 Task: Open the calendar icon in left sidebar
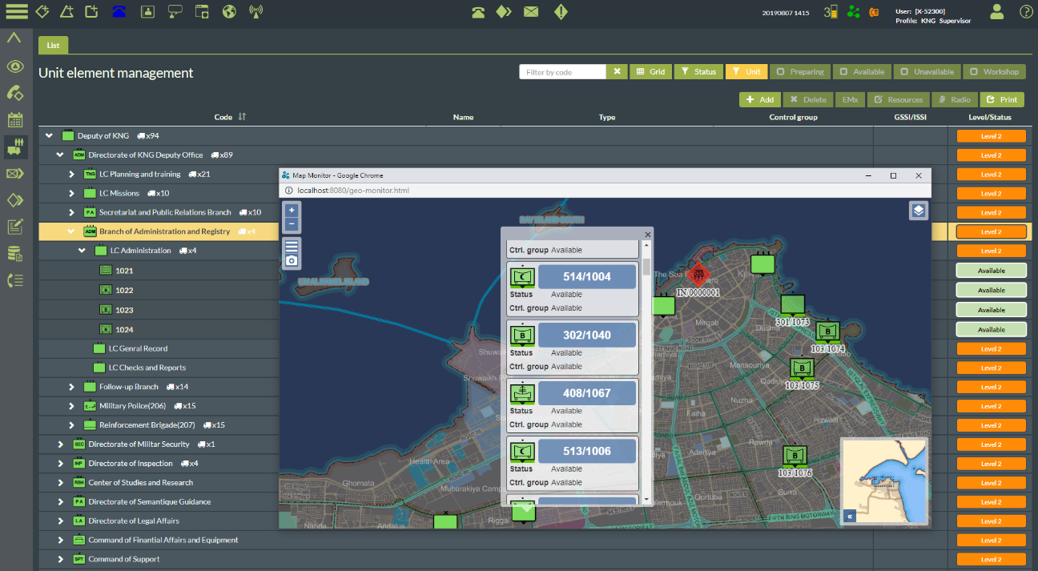point(14,120)
